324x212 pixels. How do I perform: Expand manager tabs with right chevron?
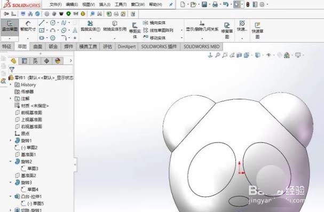(x=71, y=61)
